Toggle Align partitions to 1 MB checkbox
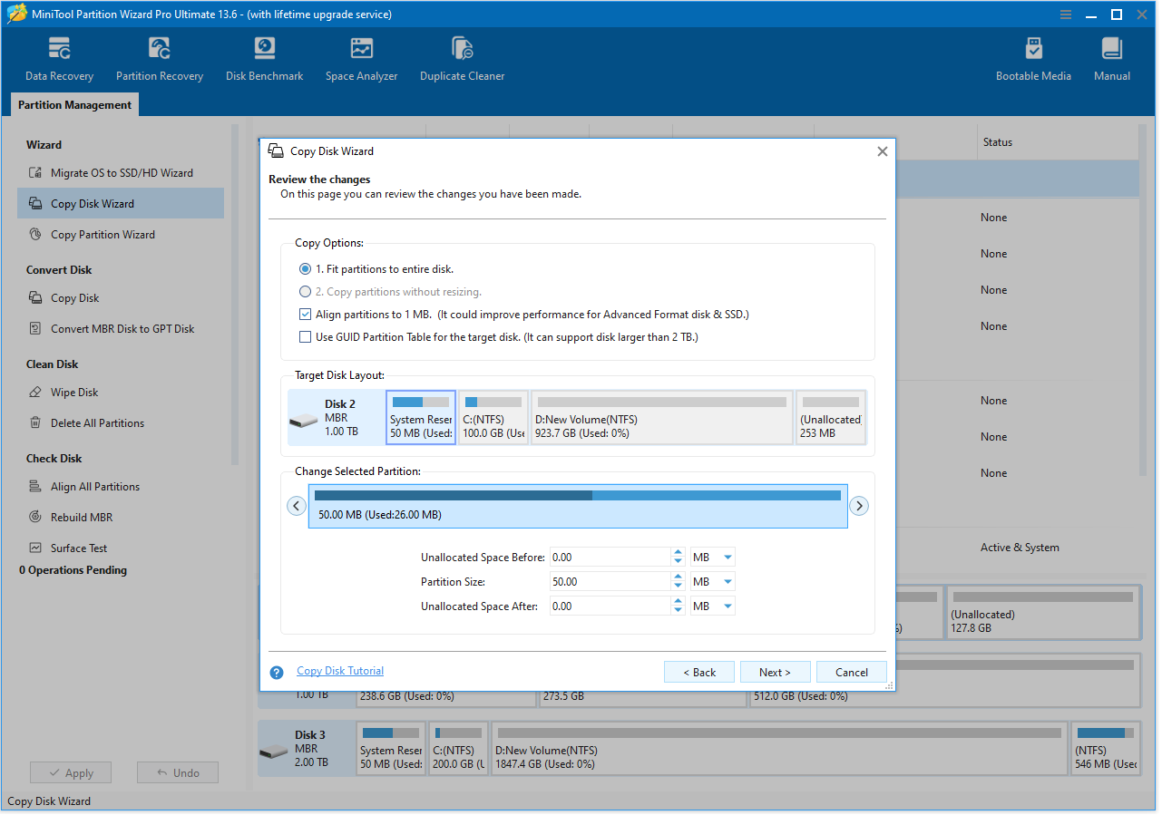 click(x=306, y=315)
